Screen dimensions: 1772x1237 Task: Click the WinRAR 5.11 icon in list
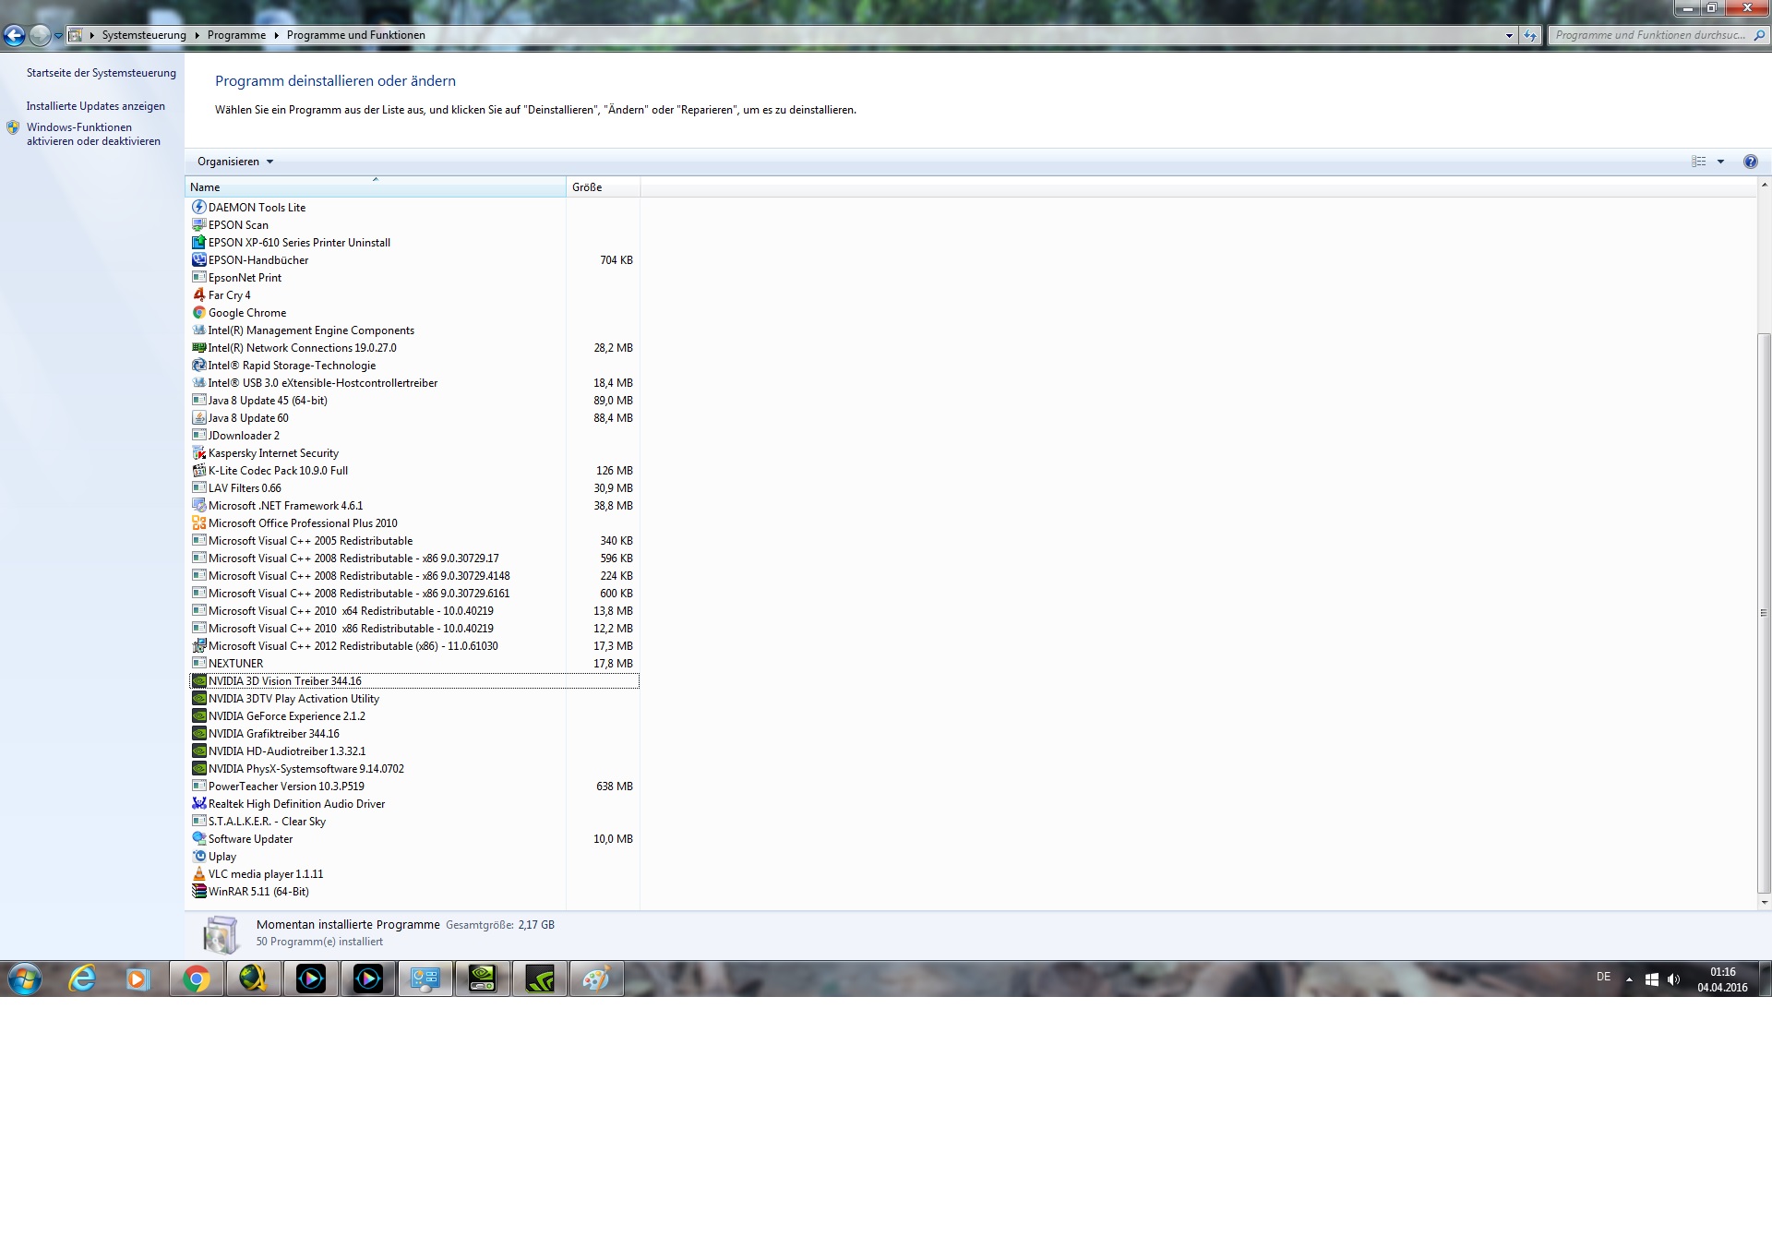pos(198,892)
